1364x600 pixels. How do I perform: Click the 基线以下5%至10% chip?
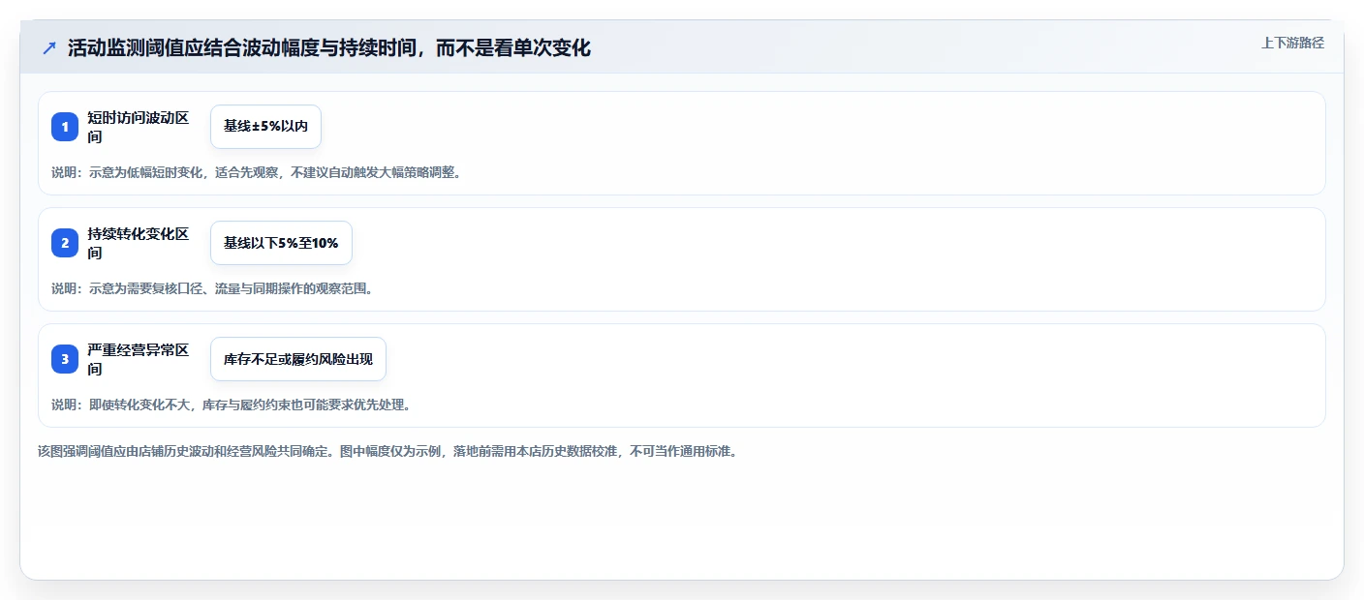coord(281,243)
